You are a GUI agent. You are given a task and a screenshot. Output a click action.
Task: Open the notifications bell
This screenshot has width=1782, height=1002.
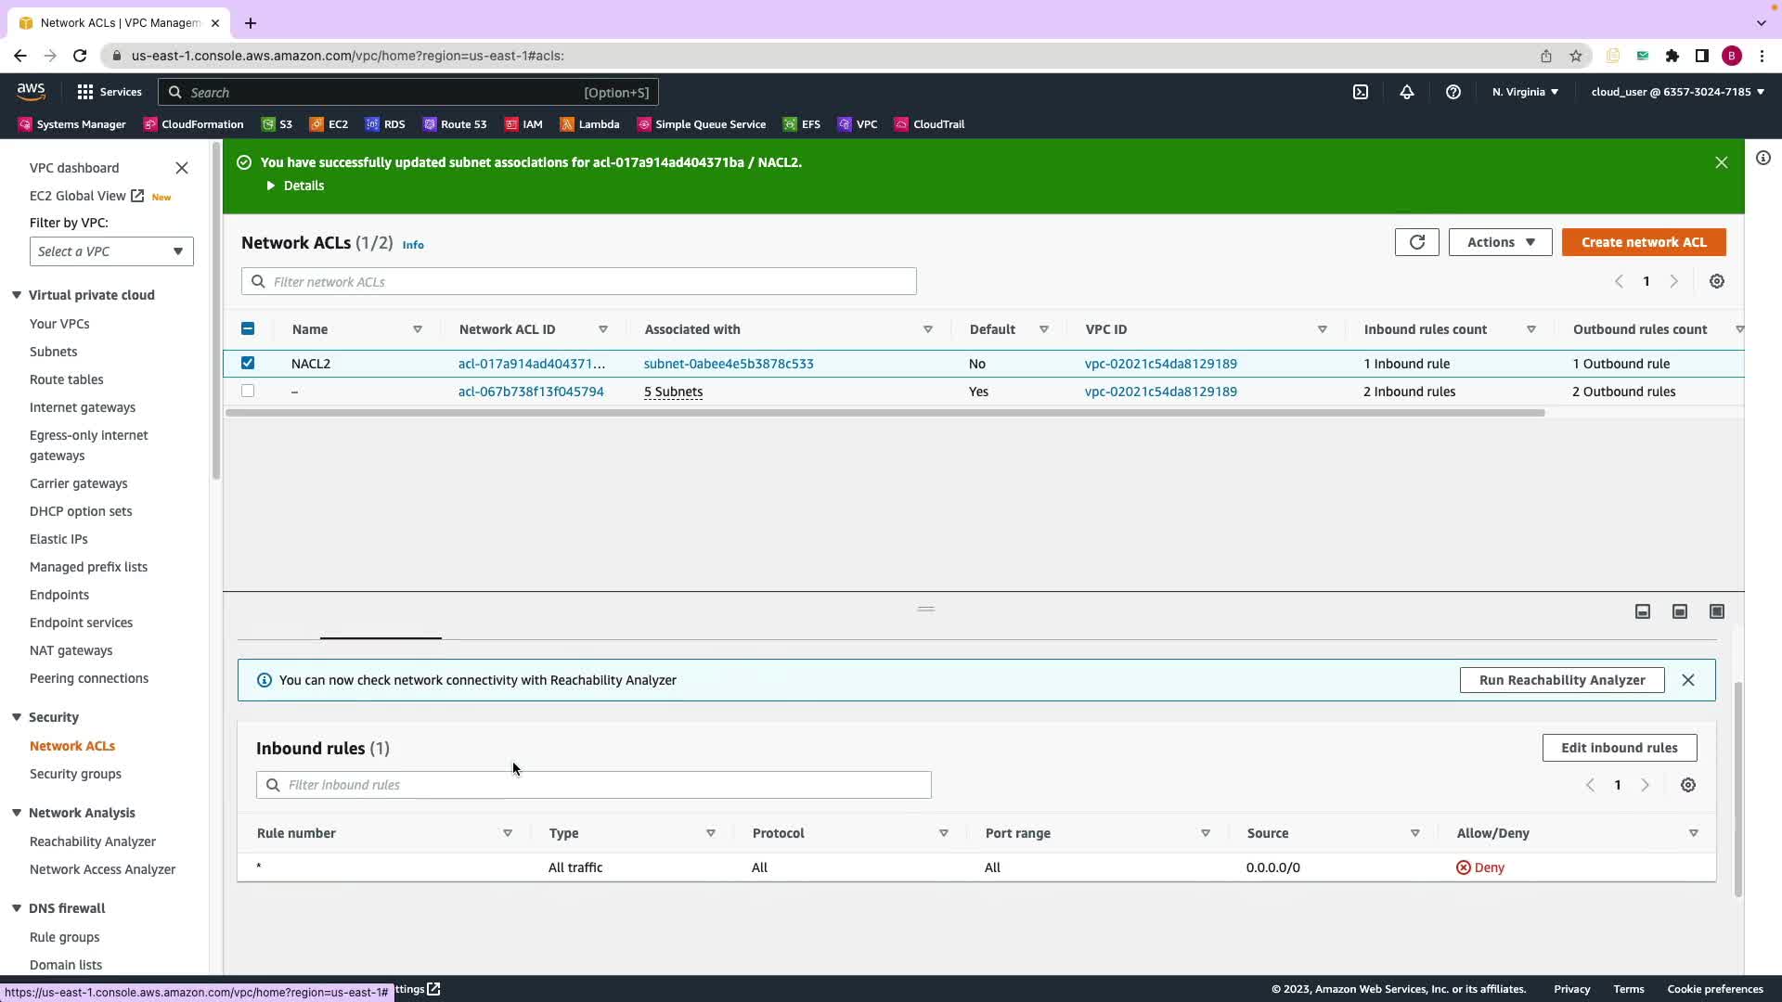(x=1407, y=92)
